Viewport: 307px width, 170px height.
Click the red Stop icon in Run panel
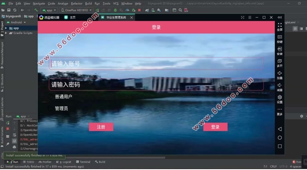point(7,129)
